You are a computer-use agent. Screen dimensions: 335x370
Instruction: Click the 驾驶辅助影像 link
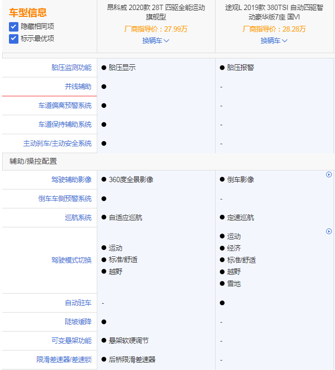point(71,179)
